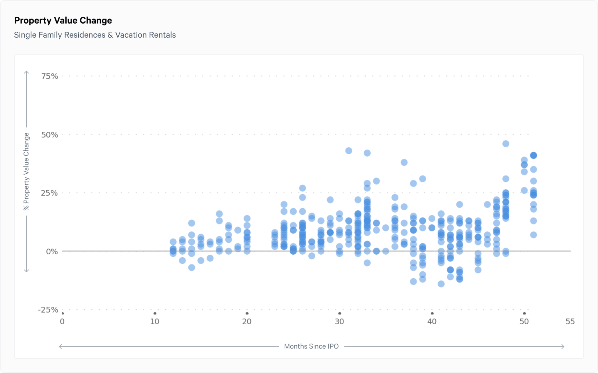Select the 25% y-axis tick label
598x373 pixels.
[49, 193]
